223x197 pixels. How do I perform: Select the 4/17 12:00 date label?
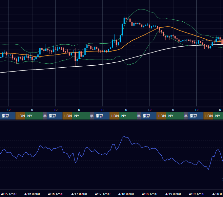click(x=103, y=194)
